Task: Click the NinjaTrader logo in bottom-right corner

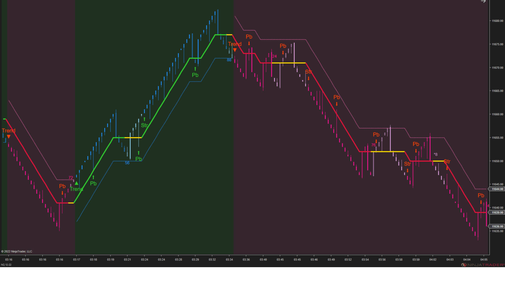Action: [x=483, y=265]
